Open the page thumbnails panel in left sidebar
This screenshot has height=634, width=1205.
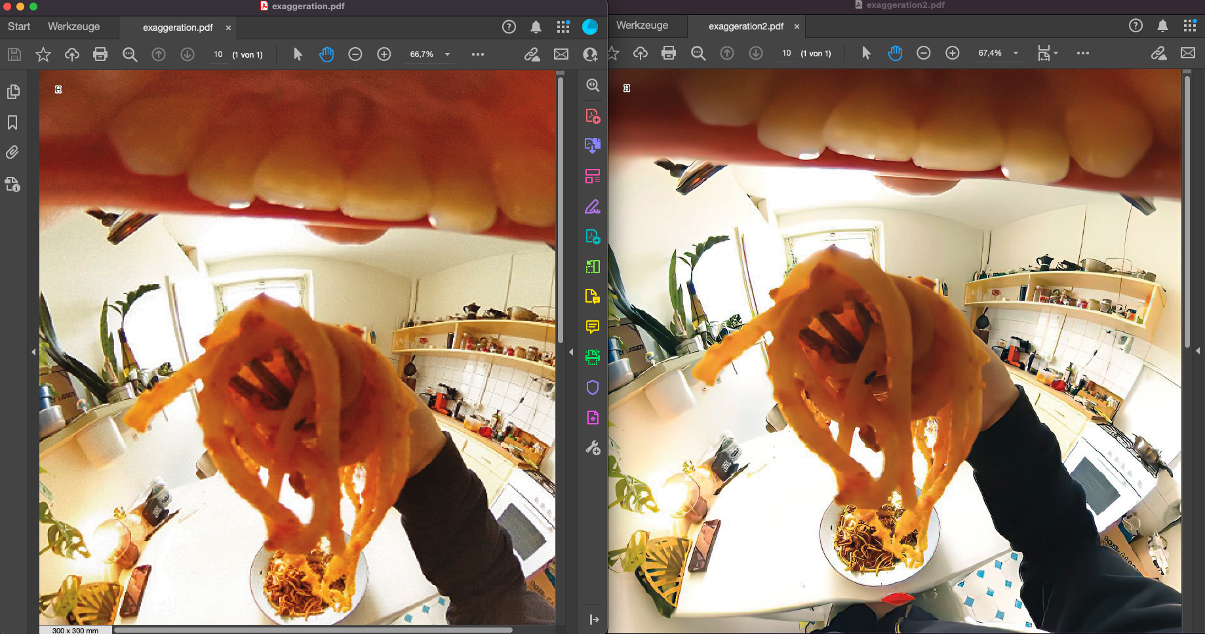click(12, 92)
